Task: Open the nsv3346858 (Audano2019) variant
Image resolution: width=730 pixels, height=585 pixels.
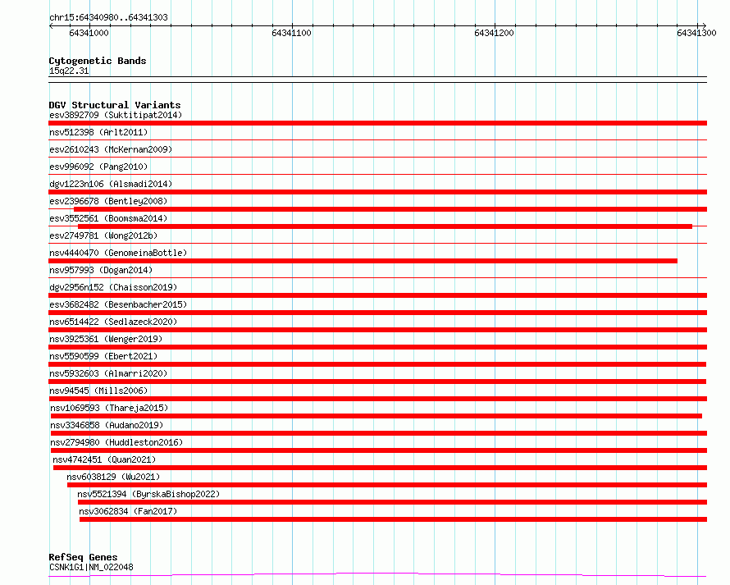Action: [107, 425]
